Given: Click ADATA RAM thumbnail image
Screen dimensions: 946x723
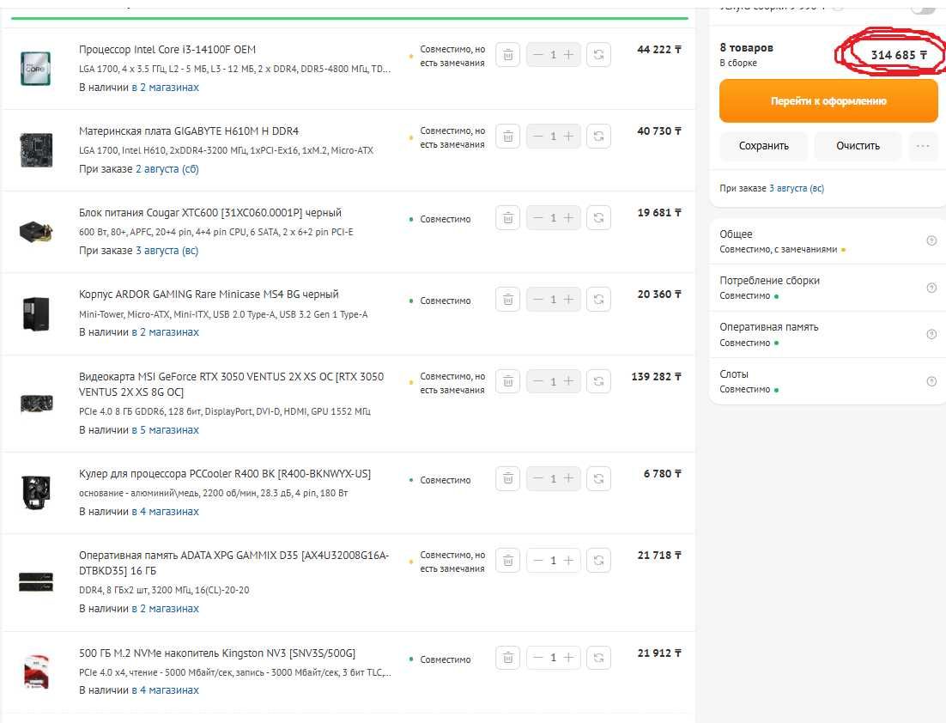Looking at the screenshot, I should [x=36, y=582].
